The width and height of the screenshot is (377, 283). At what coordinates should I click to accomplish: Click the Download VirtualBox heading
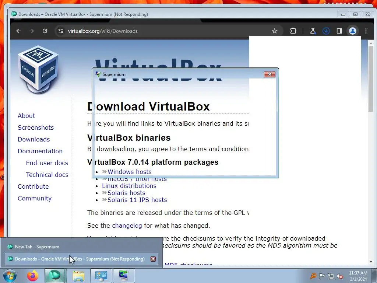(x=148, y=106)
